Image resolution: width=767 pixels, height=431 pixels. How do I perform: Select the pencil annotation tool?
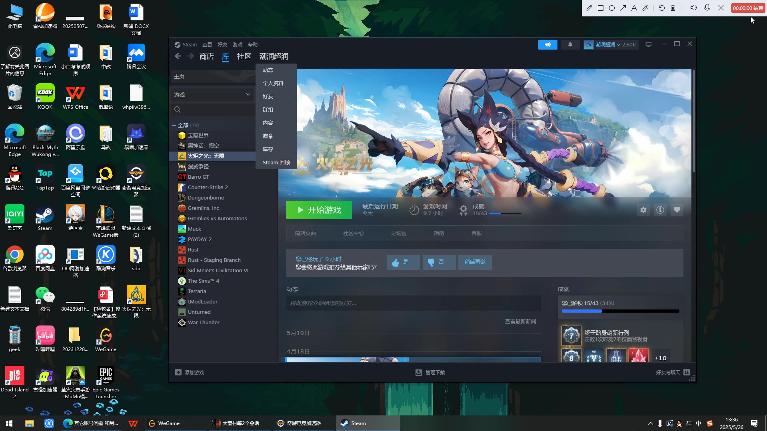589,8
